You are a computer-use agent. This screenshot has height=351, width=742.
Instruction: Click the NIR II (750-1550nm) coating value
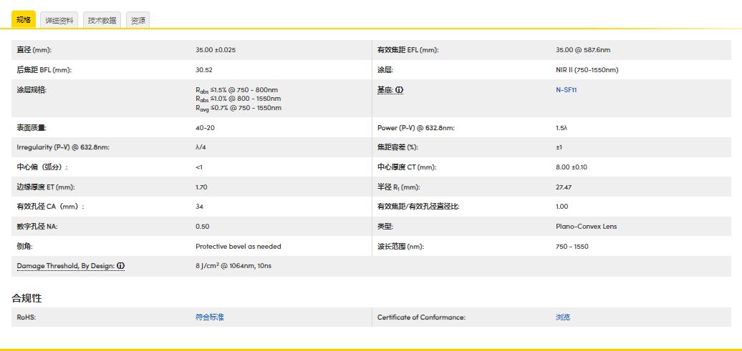pyautogui.click(x=587, y=70)
